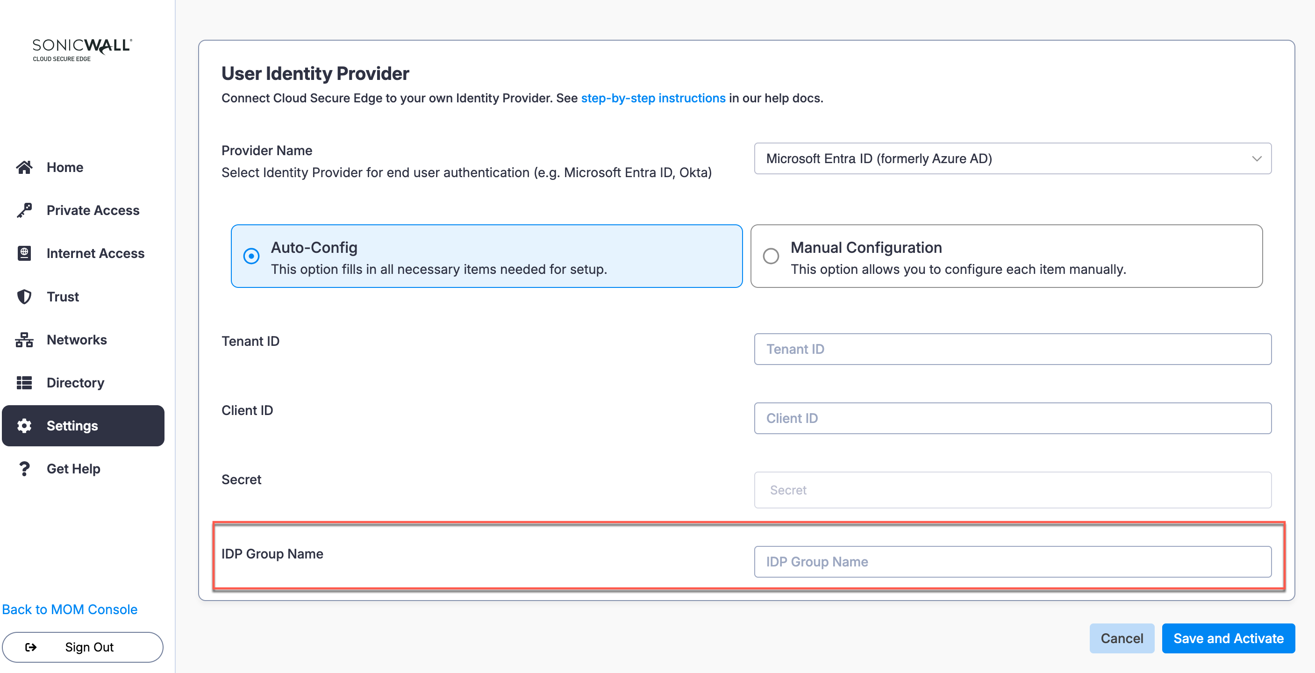
Task: Click into the IDP Group Name field
Action: click(1012, 561)
